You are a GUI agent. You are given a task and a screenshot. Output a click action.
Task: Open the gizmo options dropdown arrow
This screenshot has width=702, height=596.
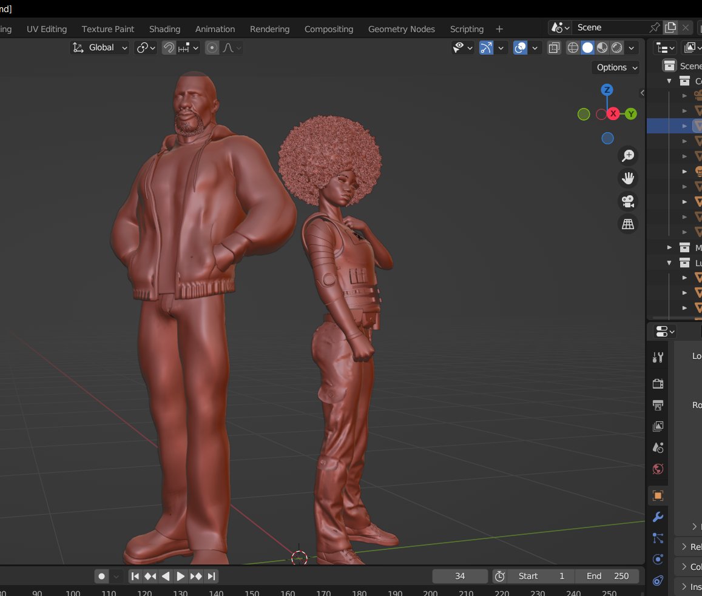pos(501,48)
